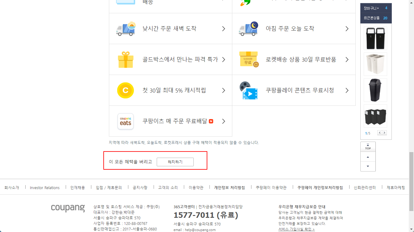Show previous recently viewed items page
Viewport: 414px width, 232px height.
coord(380,133)
